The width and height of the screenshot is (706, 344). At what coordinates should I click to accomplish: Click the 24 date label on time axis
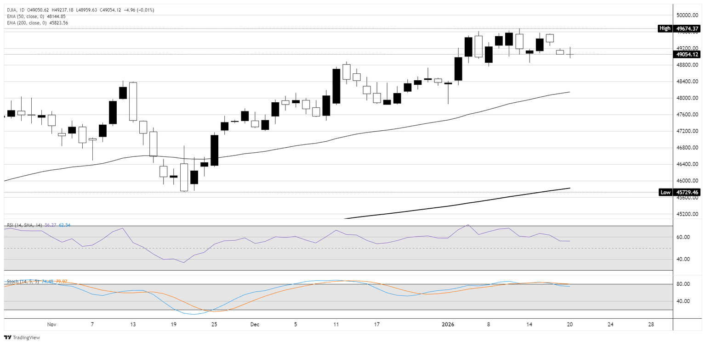pyautogui.click(x=610, y=325)
